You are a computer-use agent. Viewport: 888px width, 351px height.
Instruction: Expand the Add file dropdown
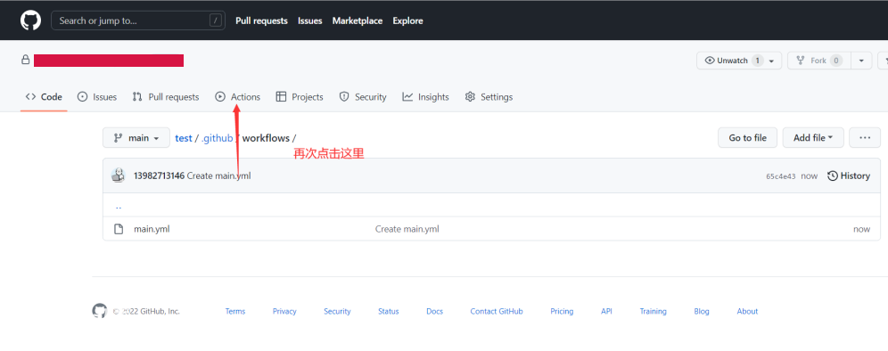pyautogui.click(x=813, y=137)
